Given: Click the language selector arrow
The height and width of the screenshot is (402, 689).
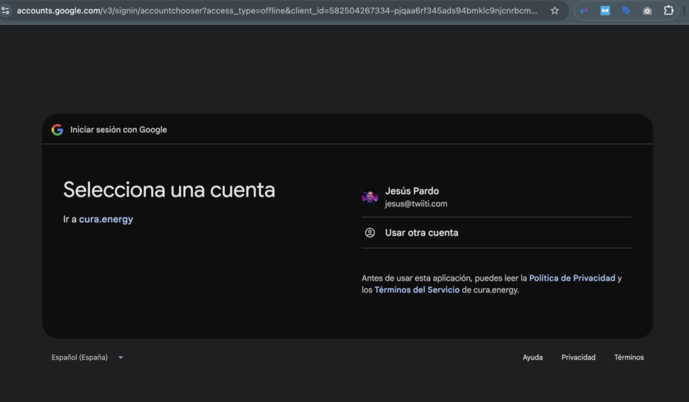Looking at the screenshot, I should coord(121,358).
